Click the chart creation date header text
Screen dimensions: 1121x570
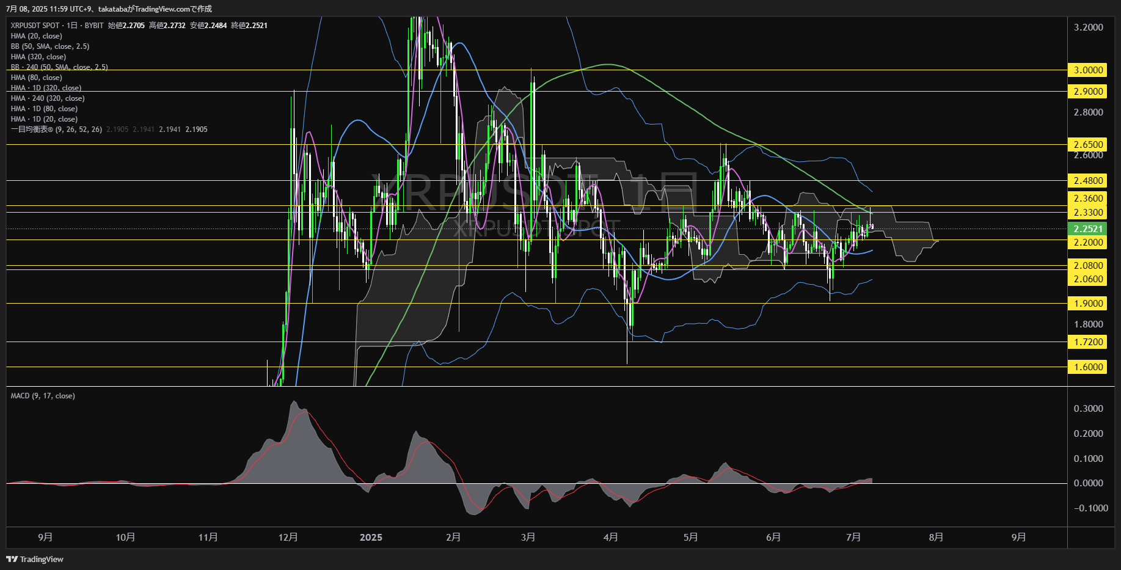(x=109, y=9)
